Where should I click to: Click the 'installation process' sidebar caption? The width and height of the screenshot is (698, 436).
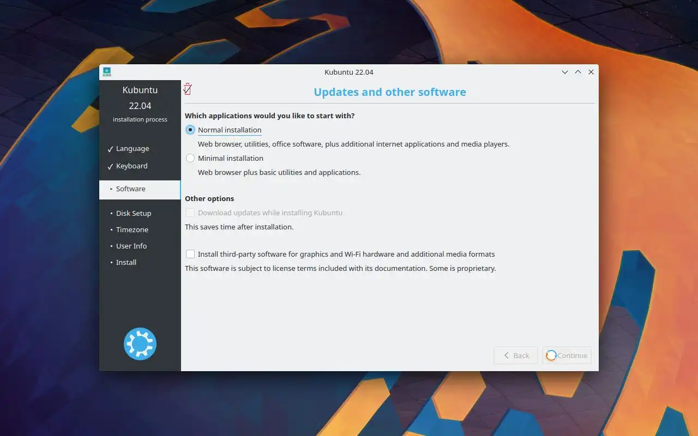coord(140,119)
